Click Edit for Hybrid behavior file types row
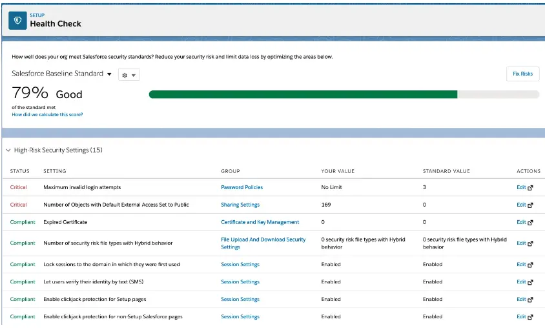 pos(521,243)
